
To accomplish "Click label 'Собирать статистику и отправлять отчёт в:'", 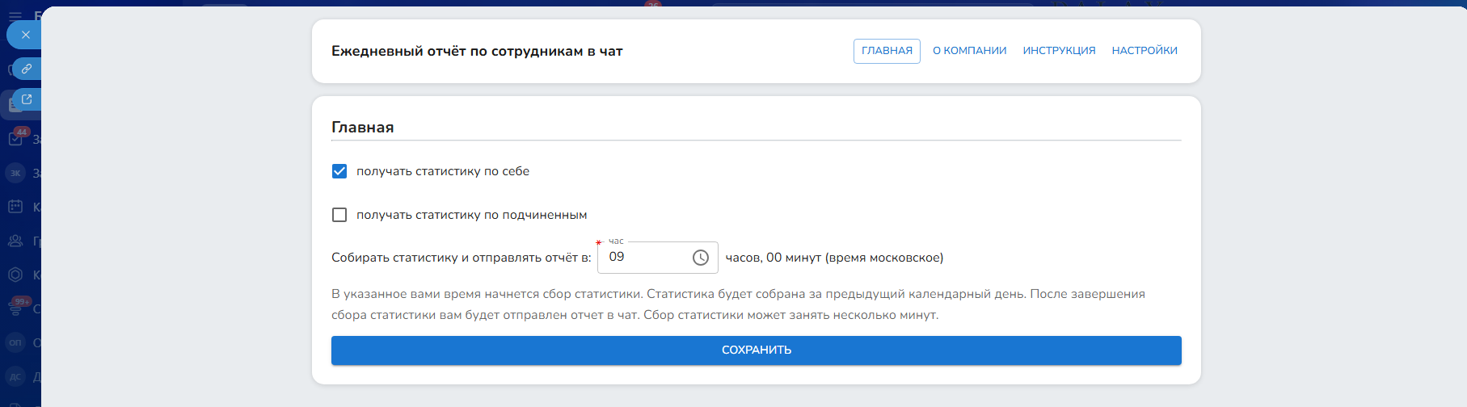I will tap(462, 258).
